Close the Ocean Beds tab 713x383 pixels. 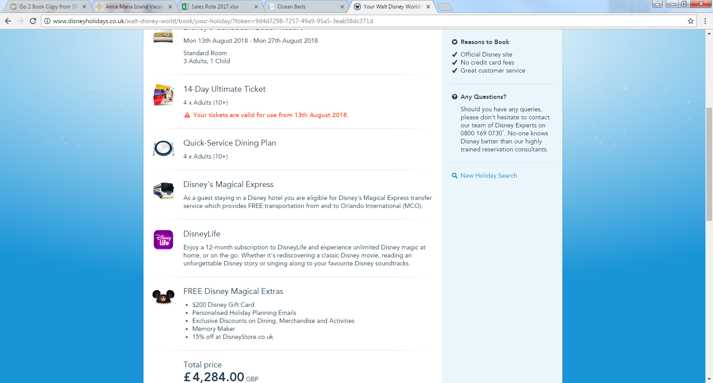coord(342,7)
